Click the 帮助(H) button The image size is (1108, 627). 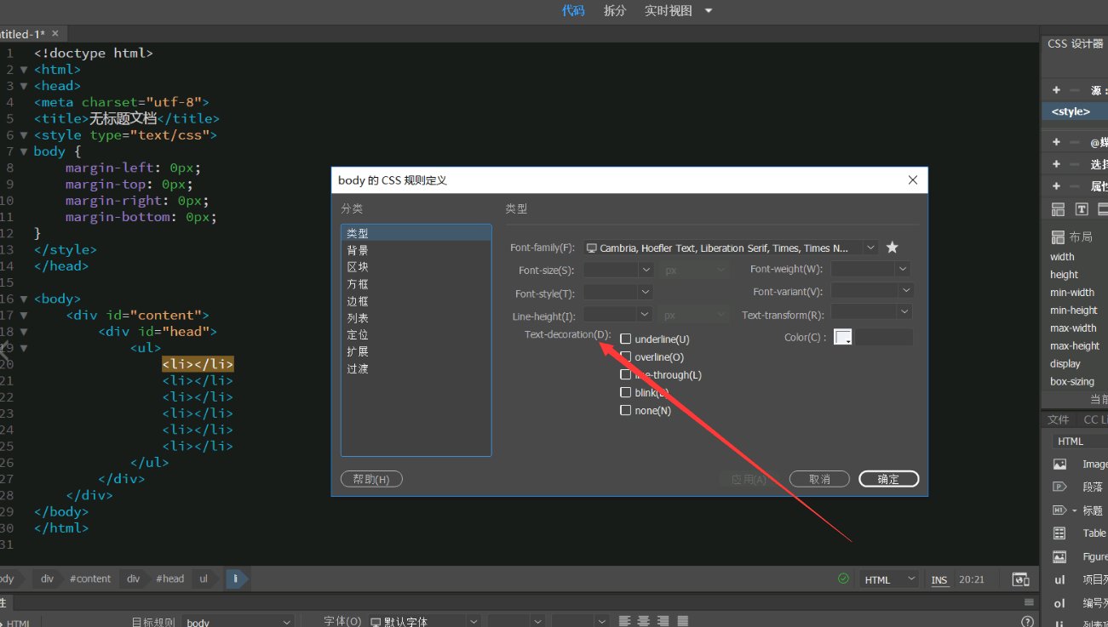click(371, 479)
